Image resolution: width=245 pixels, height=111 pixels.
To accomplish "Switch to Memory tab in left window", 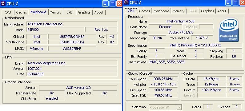I will pyautogui.click(x=55, y=12).
